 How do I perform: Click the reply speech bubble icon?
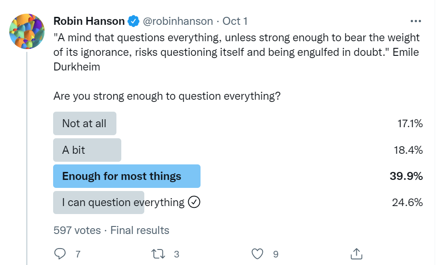60,254
